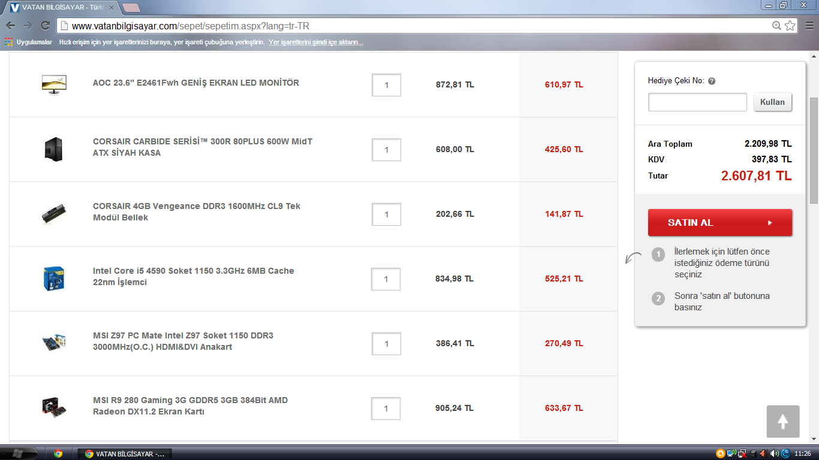Open the Corsair Carbide case thumbnail

tap(54, 149)
